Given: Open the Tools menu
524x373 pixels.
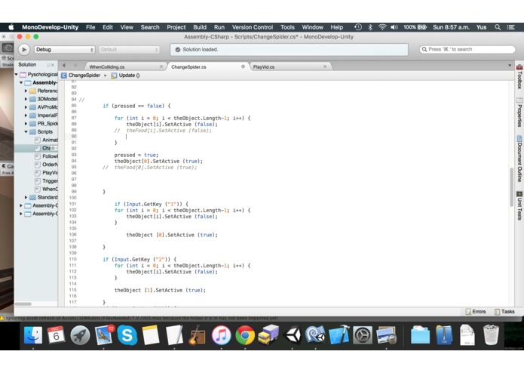Looking at the screenshot, I should pos(287,27).
